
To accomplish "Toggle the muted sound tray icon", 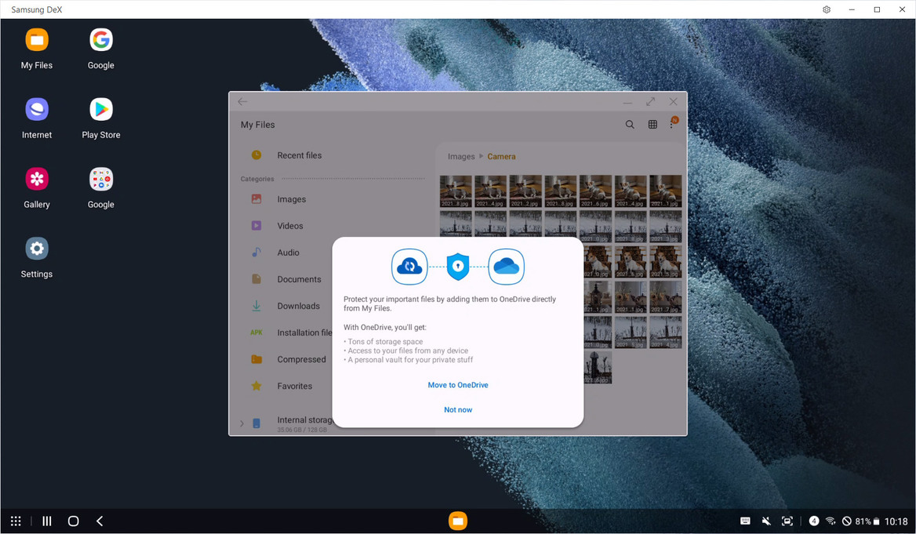I will [766, 521].
